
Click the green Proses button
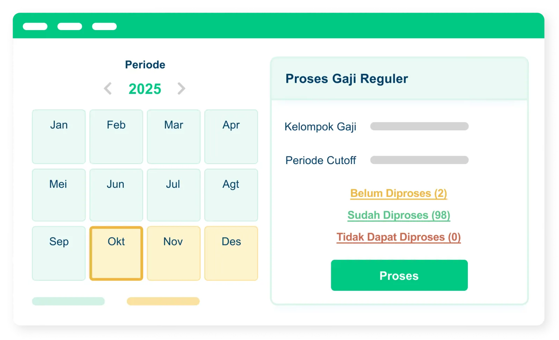pyautogui.click(x=399, y=275)
